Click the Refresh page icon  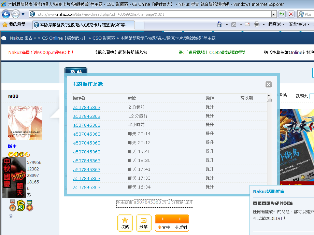pos(282,14)
